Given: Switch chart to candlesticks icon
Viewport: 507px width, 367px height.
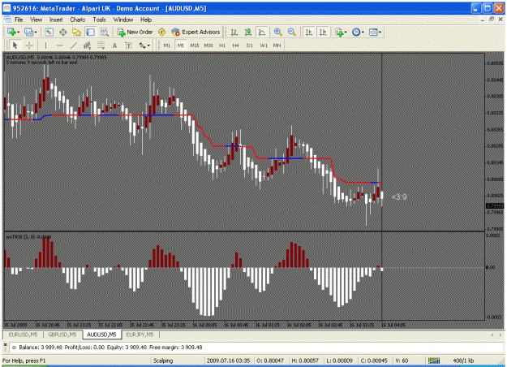Looking at the screenshot, I should coord(248,32).
